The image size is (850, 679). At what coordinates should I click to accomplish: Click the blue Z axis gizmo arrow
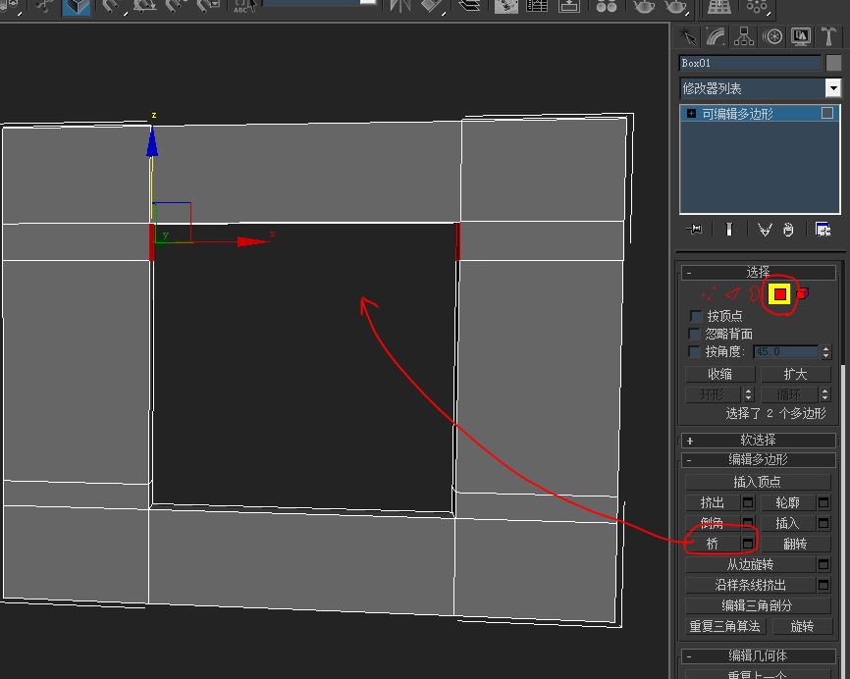click(152, 142)
